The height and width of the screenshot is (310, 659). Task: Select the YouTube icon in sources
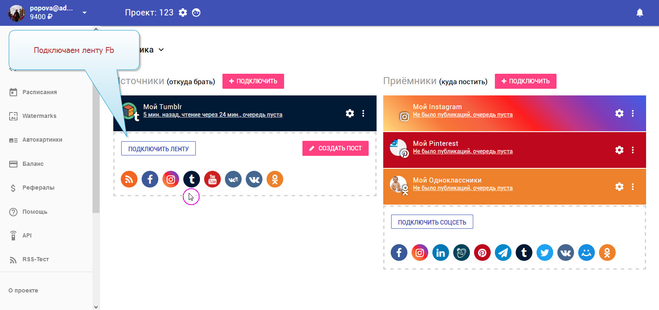tap(212, 180)
